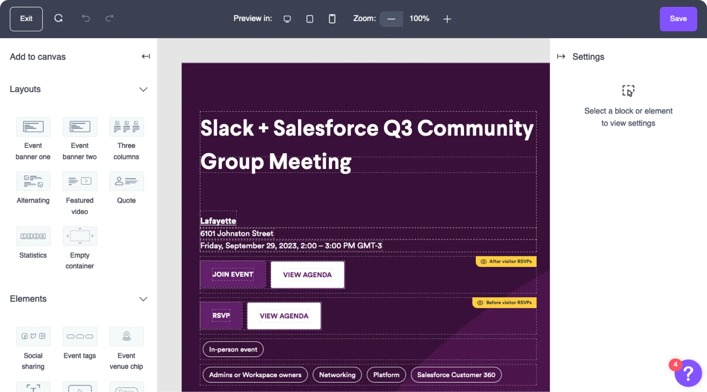Image resolution: width=707 pixels, height=392 pixels.
Task: Select the event title heading on canvas
Action: coord(368,145)
